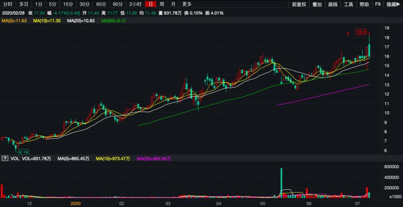This screenshot has height=207, width=403.
Task: Open the 帮助 help menu
Action: [364, 4]
